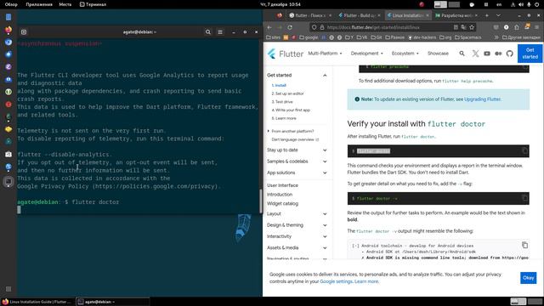Follow the Upgrading Flutter link
The width and height of the screenshot is (544, 306).
(482, 99)
